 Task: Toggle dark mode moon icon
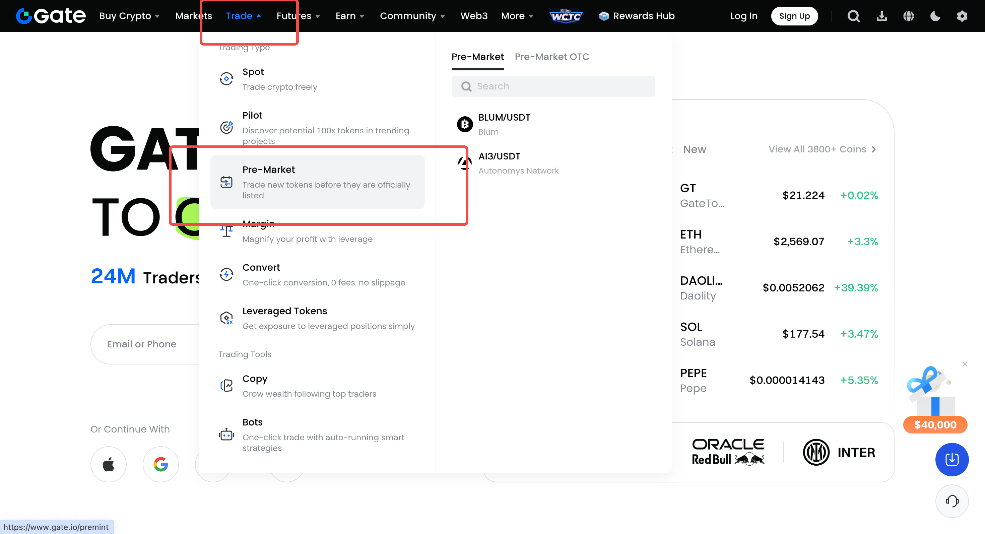coord(935,16)
